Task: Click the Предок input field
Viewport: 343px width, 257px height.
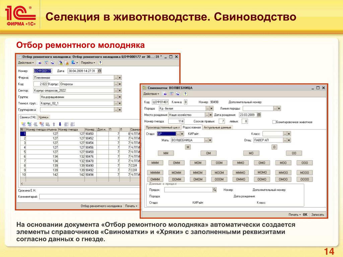Action: tap(188, 190)
